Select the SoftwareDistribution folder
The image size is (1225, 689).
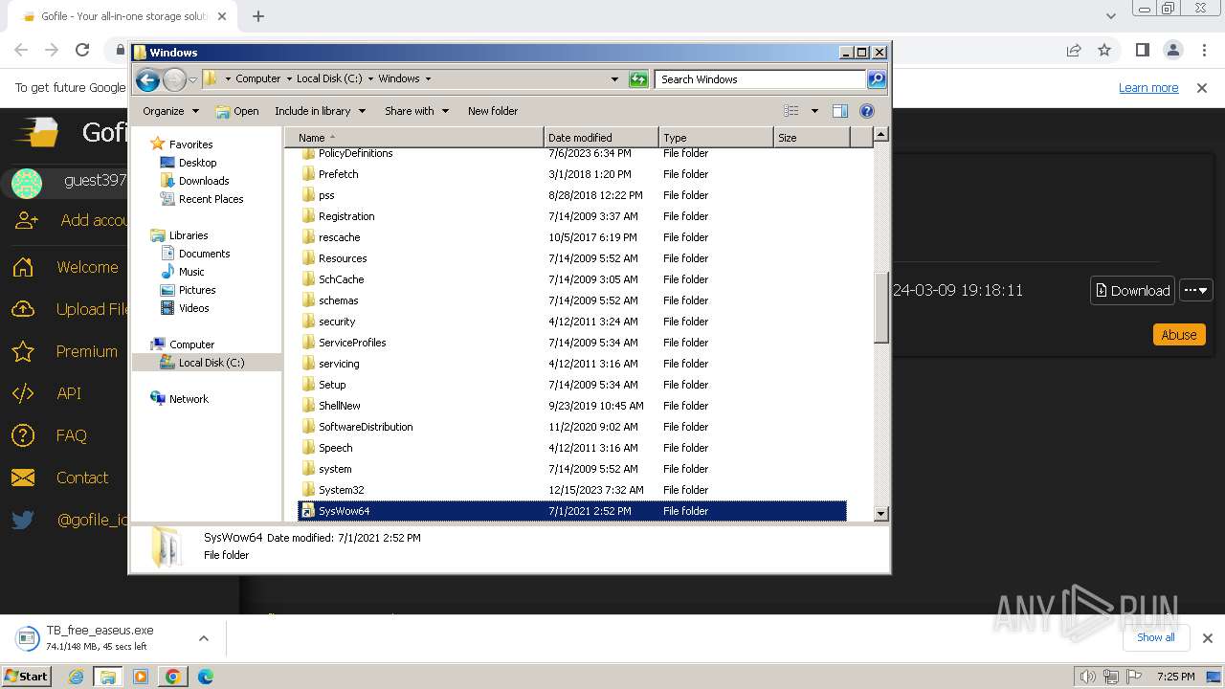pyautogui.click(x=572, y=427)
